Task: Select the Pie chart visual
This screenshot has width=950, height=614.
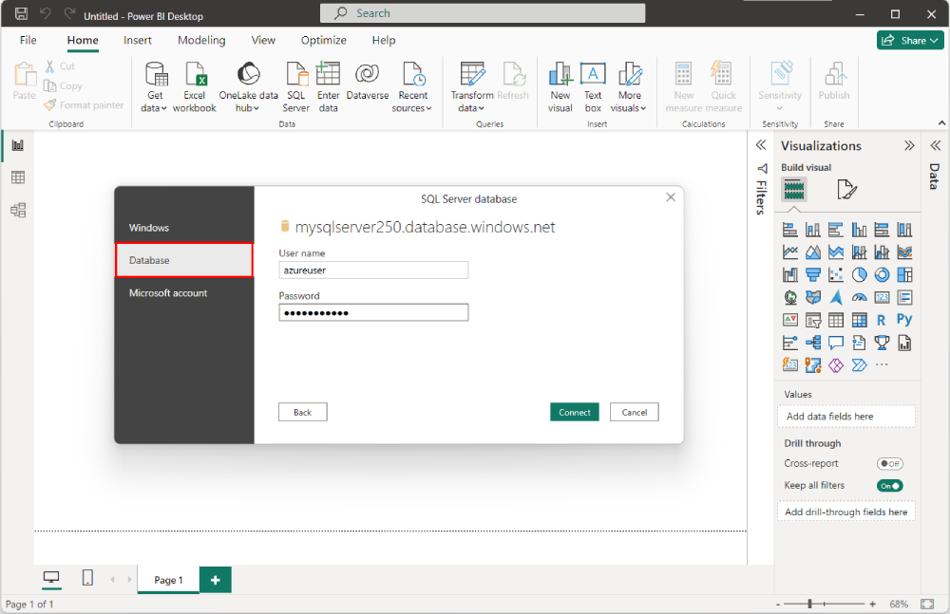Action: tap(859, 275)
